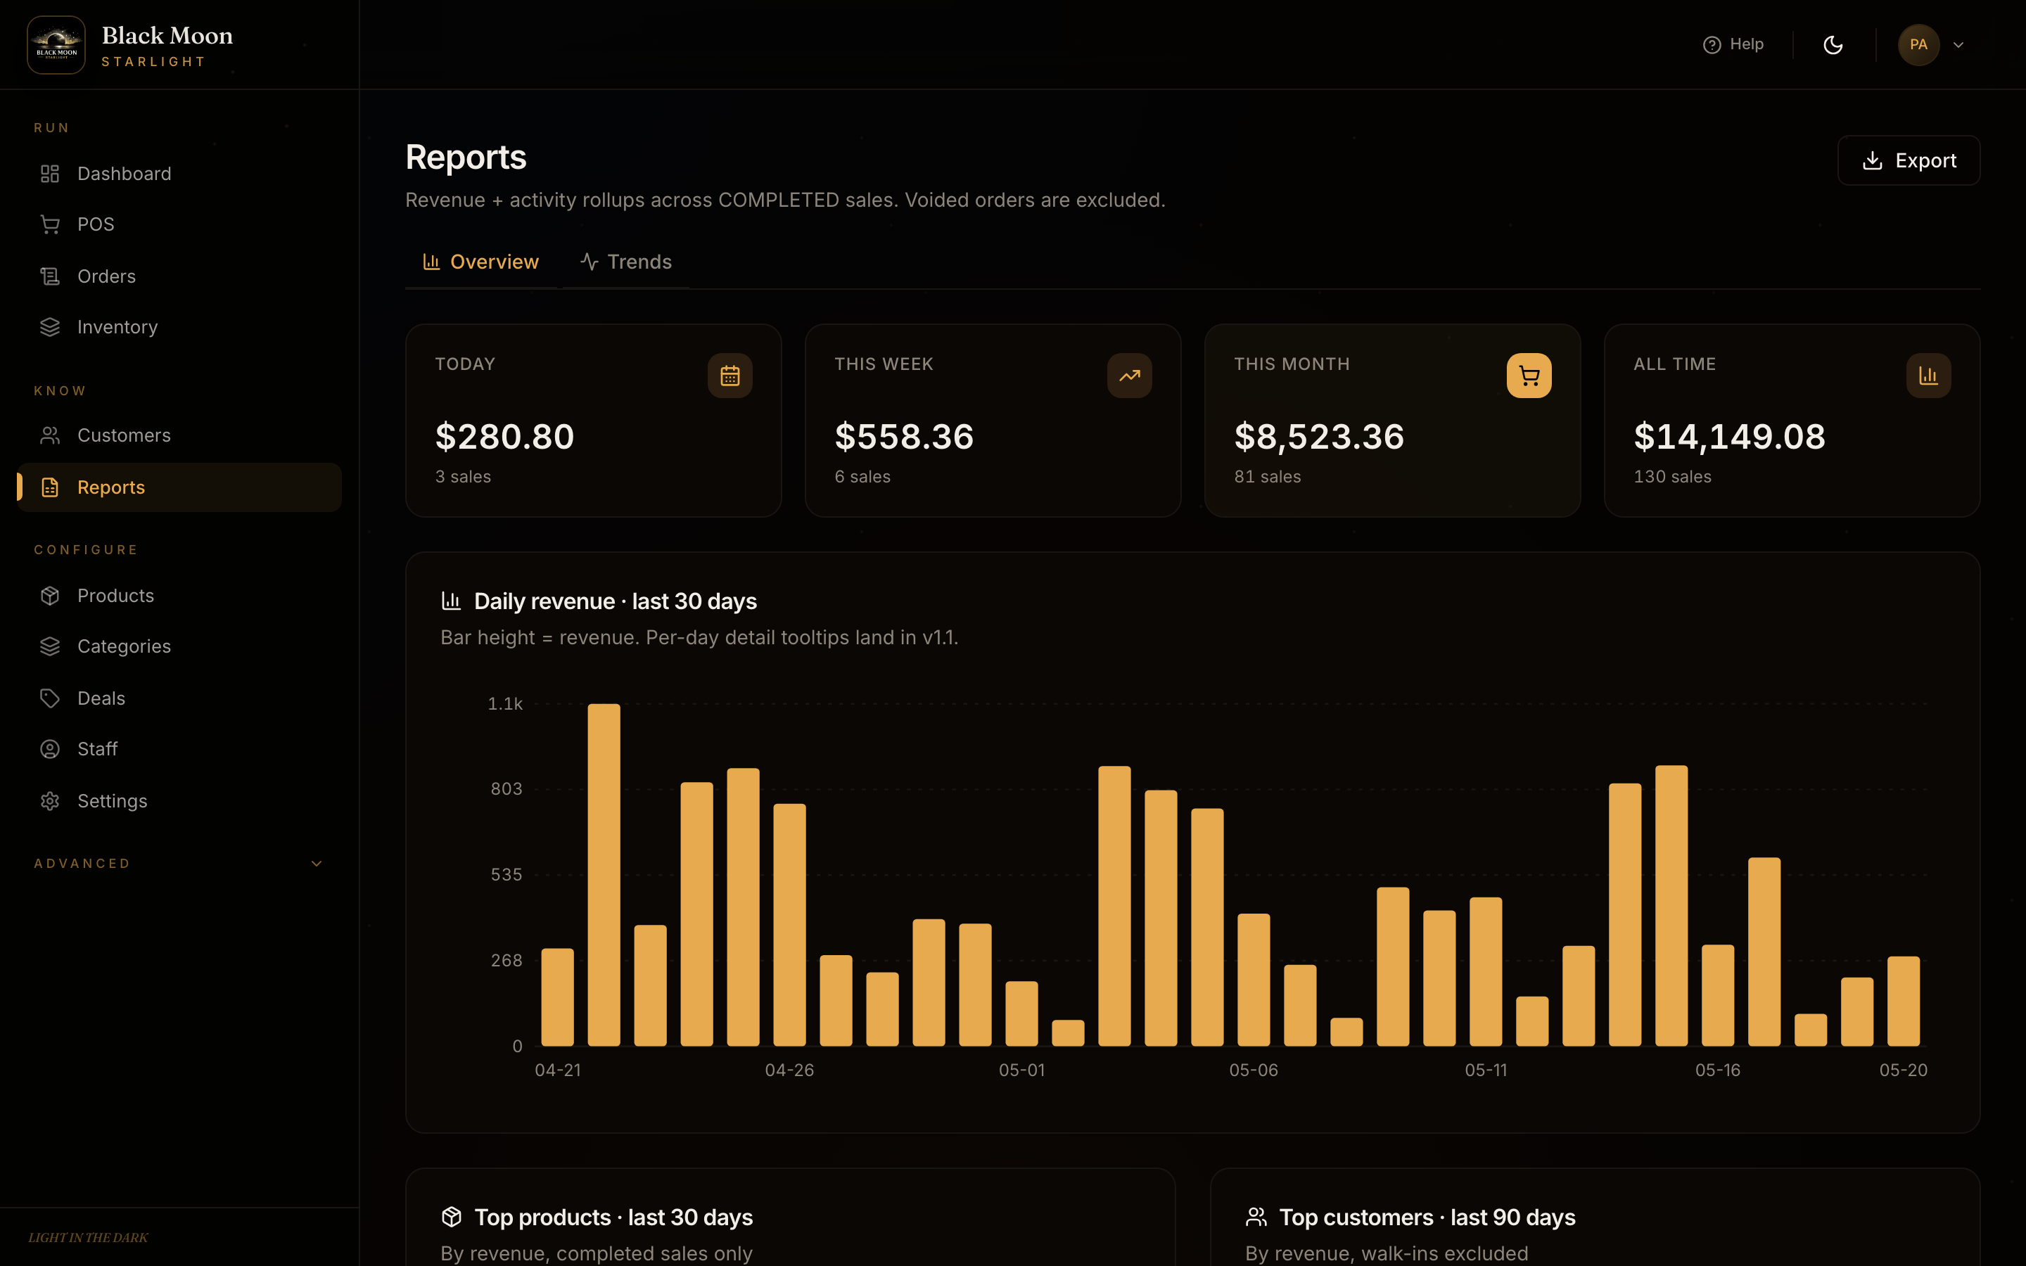
Task: Click the Export download icon
Action: [x=1873, y=160]
